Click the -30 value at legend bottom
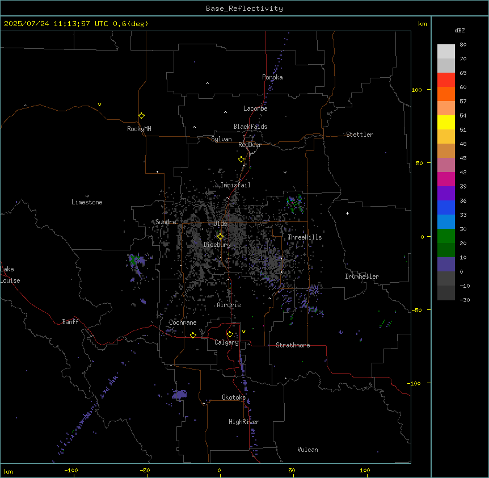The image size is (489, 478). [x=465, y=300]
